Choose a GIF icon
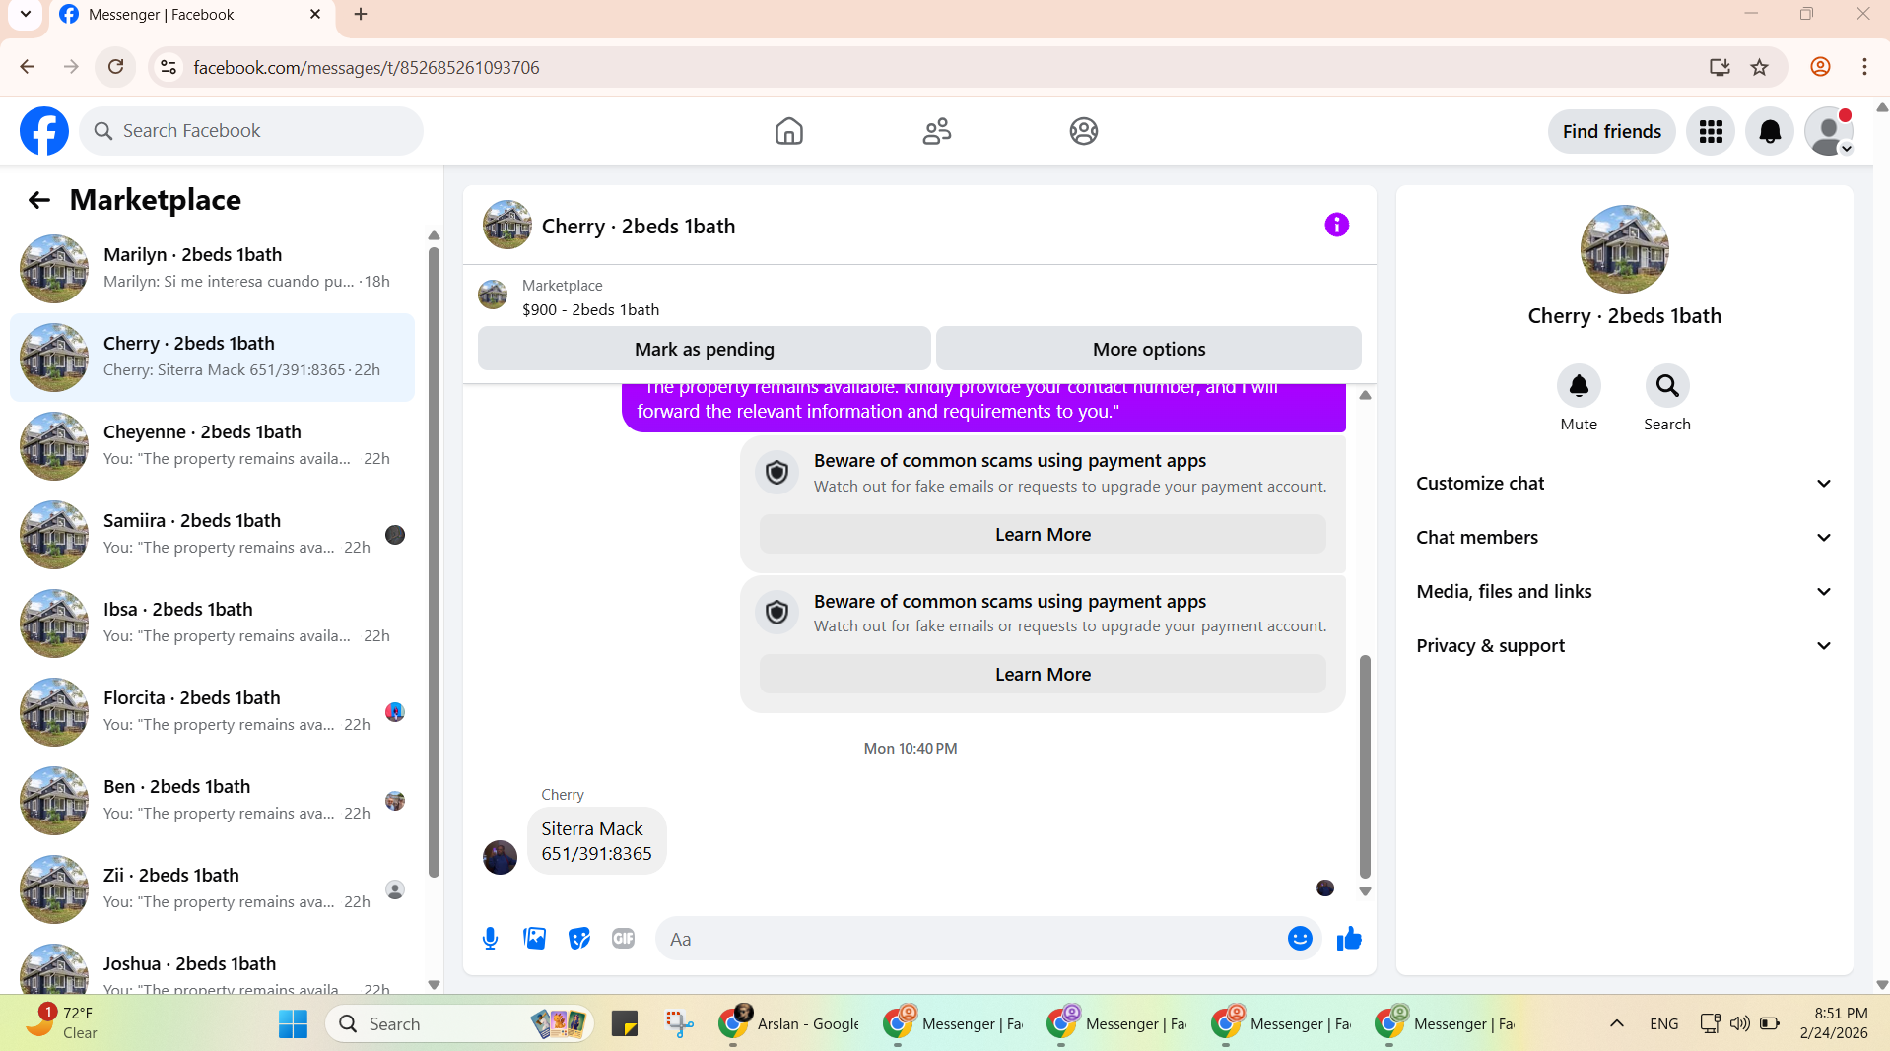Screen dimensions: 1890x1051 click(x=624, y=939)
